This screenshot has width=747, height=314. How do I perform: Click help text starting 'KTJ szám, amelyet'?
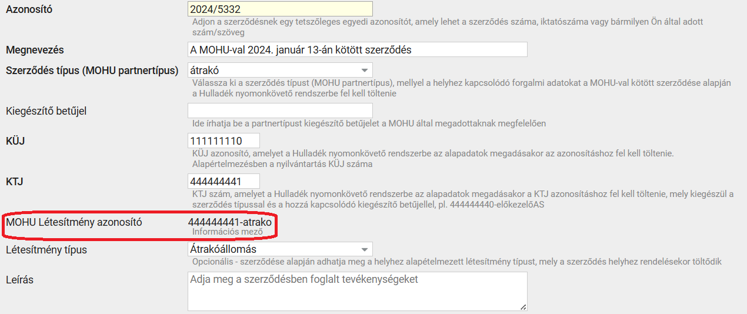coord(463,199)
